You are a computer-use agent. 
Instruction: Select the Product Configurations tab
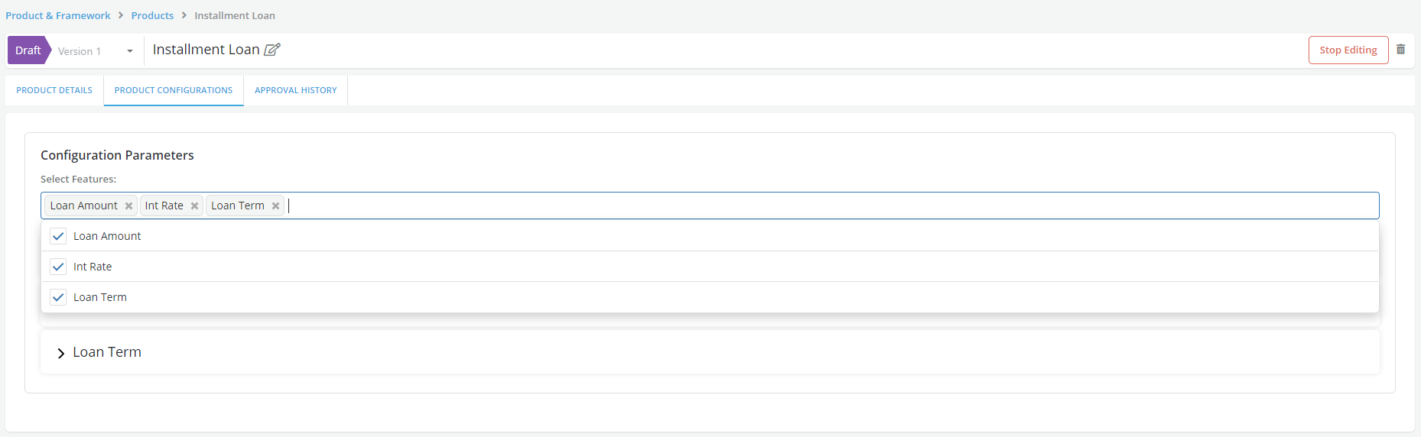[x=174, y=90]
